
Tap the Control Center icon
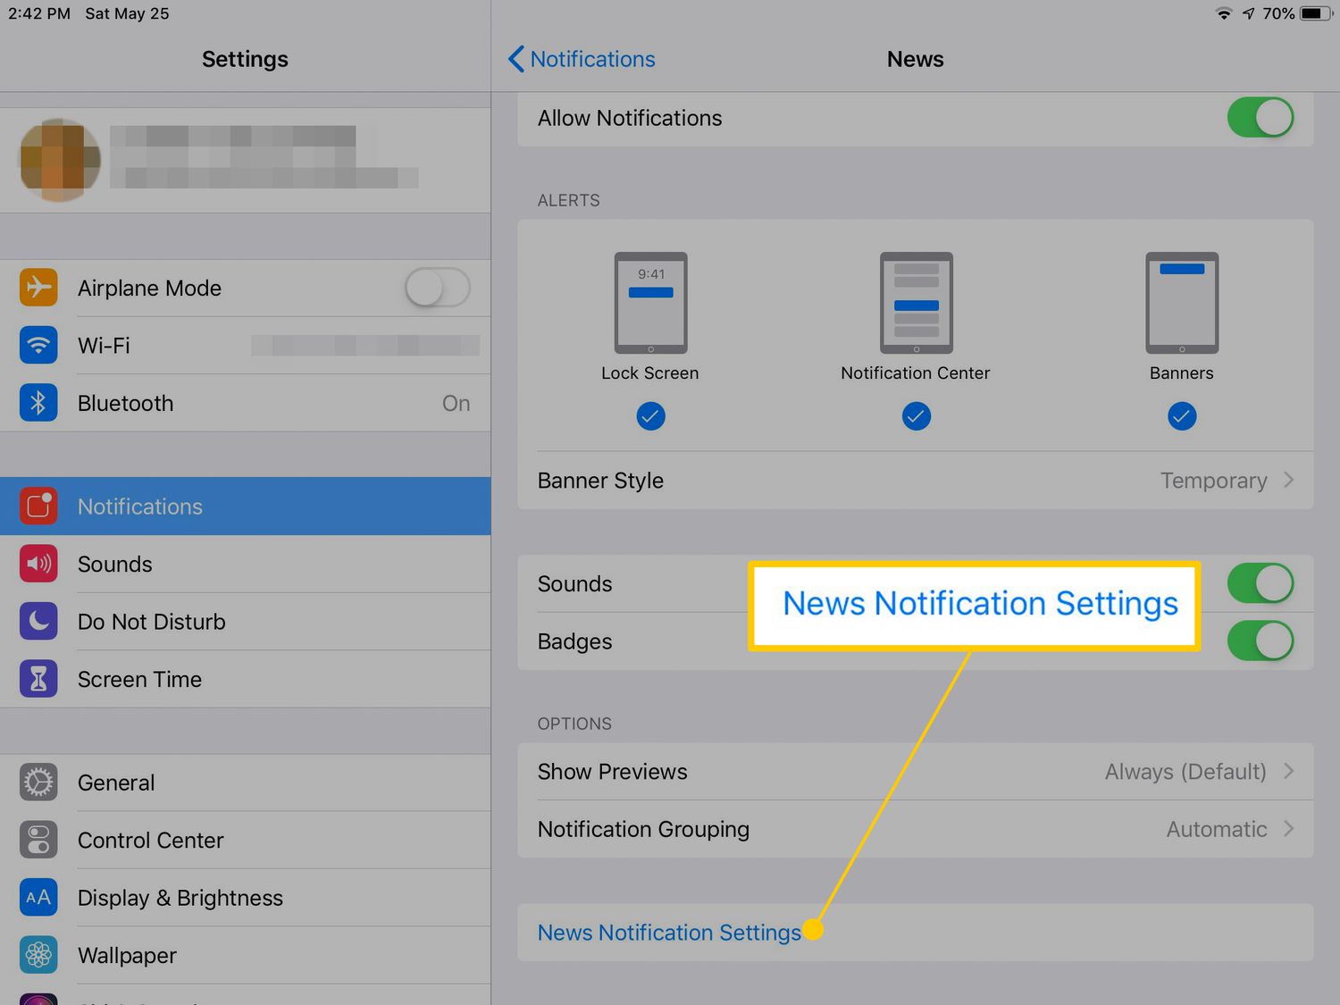tap(38, 840)
